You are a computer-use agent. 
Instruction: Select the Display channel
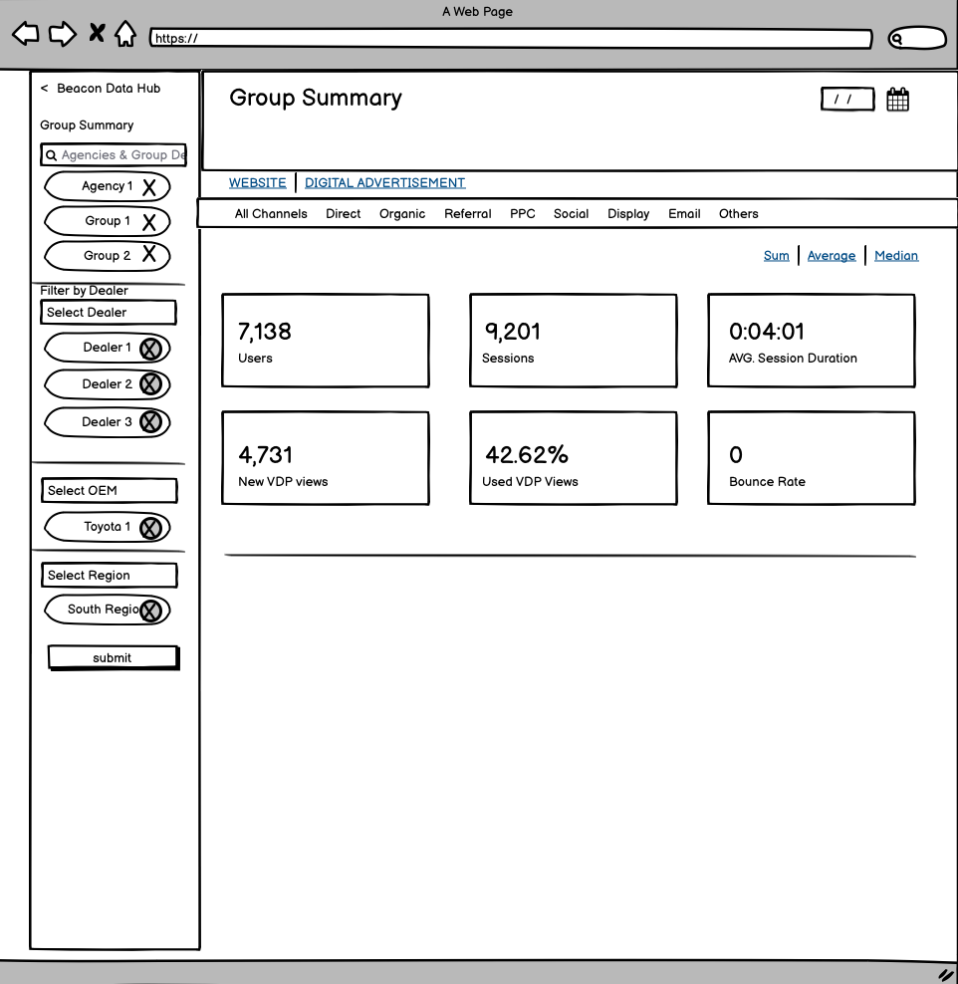coord(628,214)
